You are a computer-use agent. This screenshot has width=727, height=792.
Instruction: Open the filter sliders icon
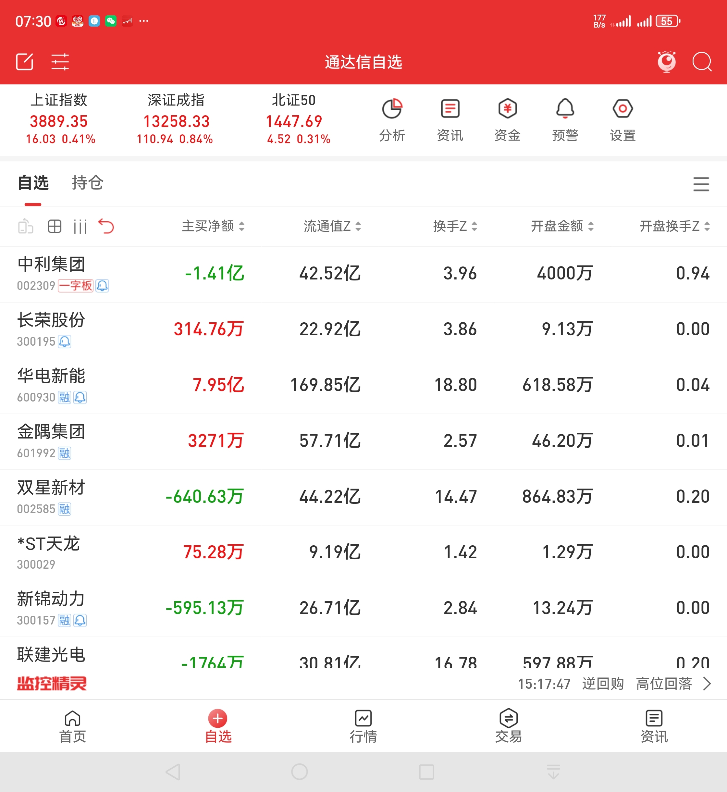click(x=60, y=62)
